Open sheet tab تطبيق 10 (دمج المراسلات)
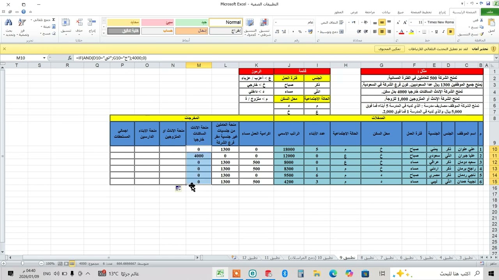 [311, 257]
